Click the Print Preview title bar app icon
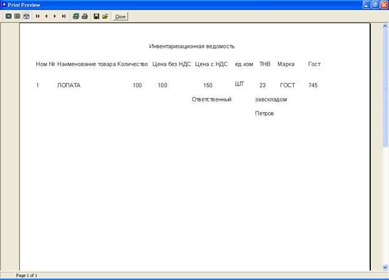The height and width of the screenshot is (280, 389). (x=4, y=4)
